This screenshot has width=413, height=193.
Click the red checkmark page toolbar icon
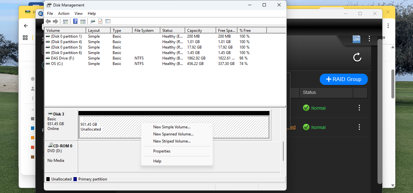[x=100, y=22]
